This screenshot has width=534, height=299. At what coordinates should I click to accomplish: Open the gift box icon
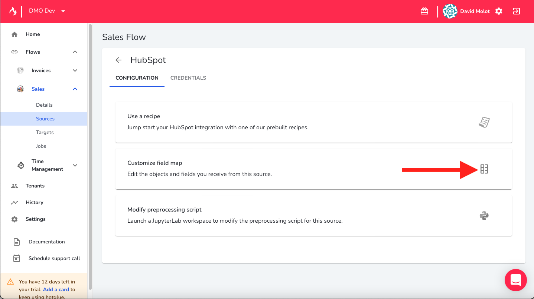[424, 11]
